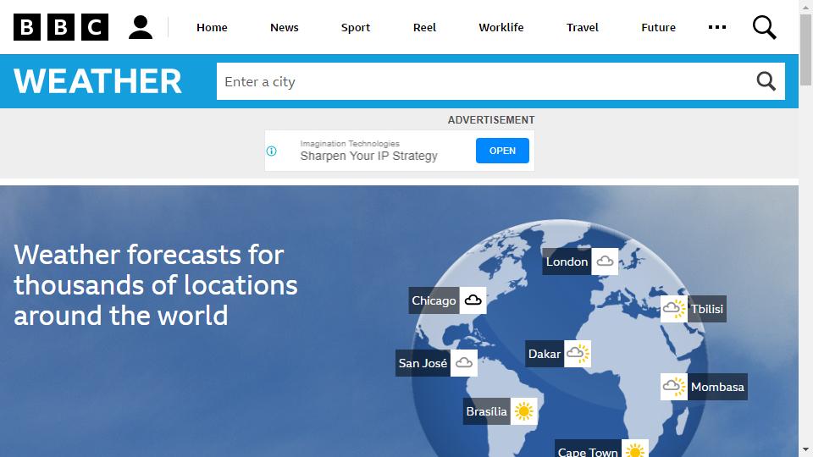Viewport: 813px width, 457px height.
Task: Click the 'Sharpen Your IP Strategy' ad text
Action: 368,156
